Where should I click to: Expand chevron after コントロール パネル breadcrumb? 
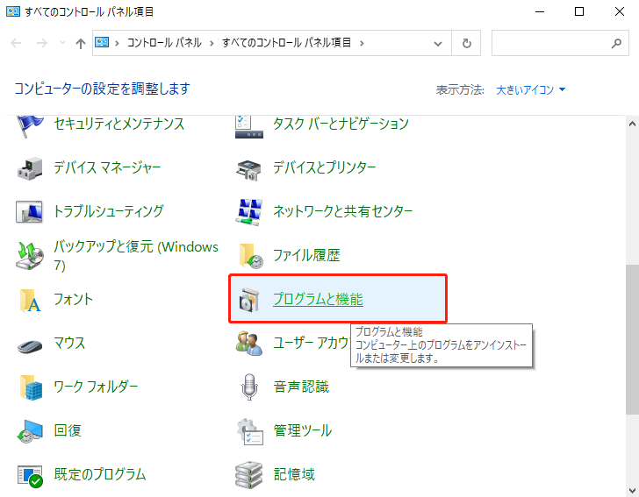click(212, 43)
